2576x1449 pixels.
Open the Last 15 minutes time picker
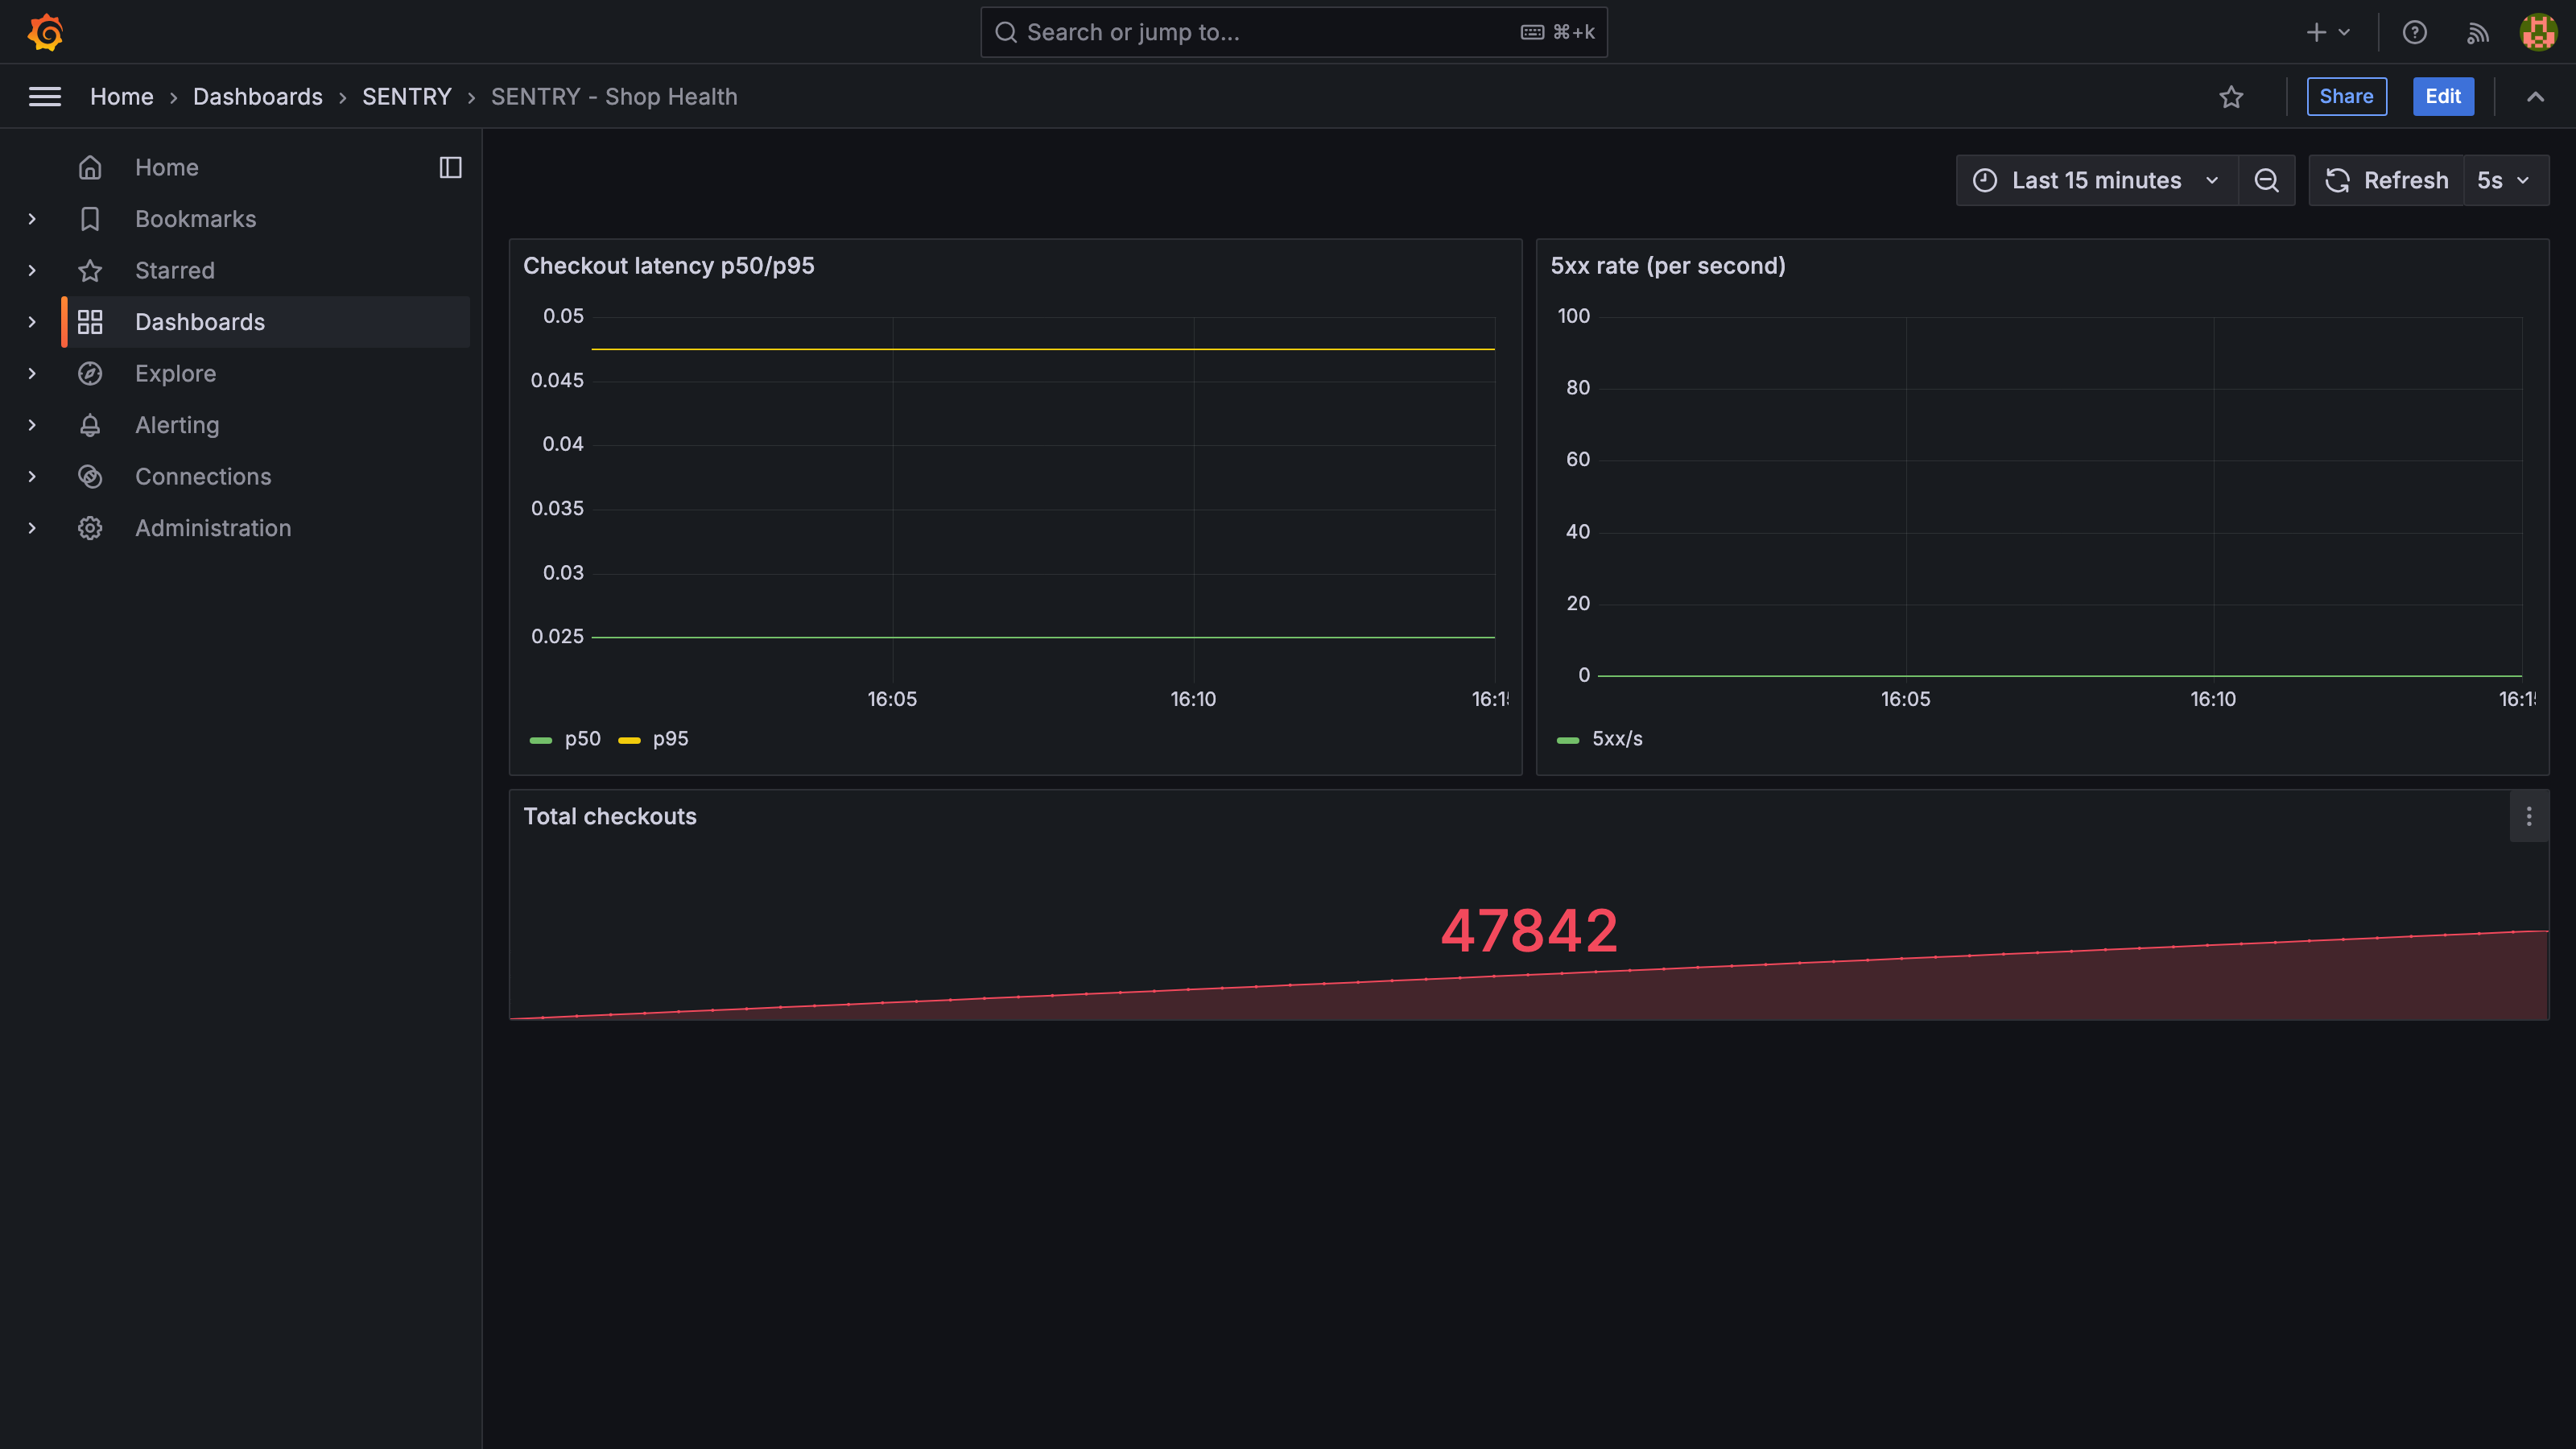(2096, 180)
